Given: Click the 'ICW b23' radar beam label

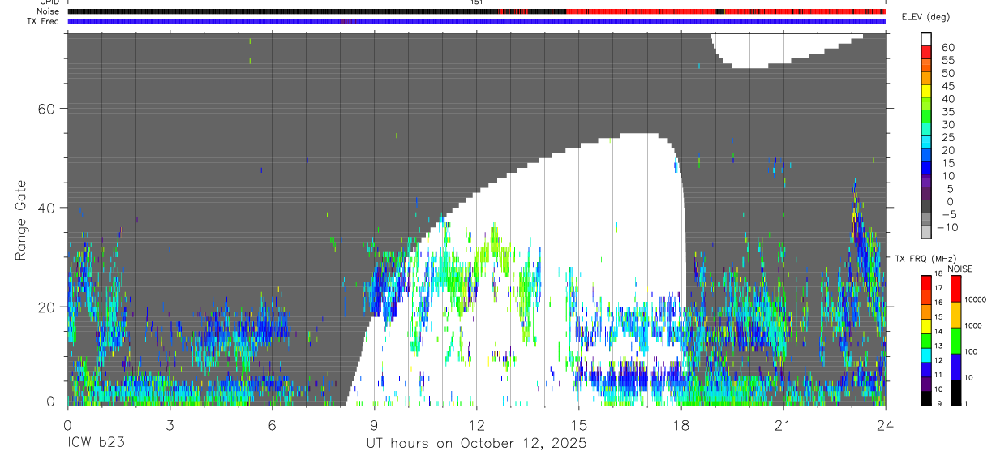Looking at the screenshot, I should pyautogui.click(x=96, y=444).
